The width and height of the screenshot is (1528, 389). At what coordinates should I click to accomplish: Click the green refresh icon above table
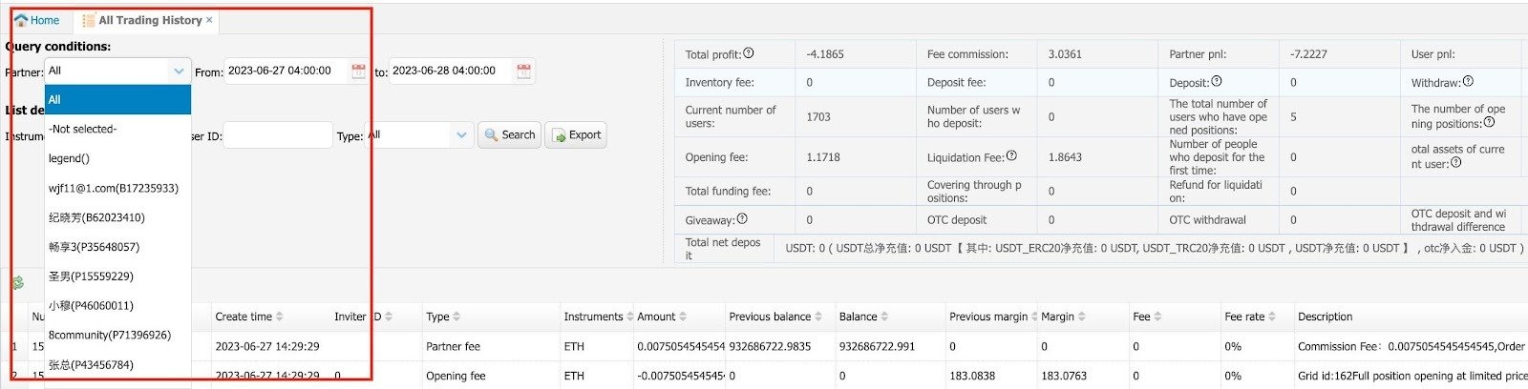pyautogui.click(x=17, y=283)
